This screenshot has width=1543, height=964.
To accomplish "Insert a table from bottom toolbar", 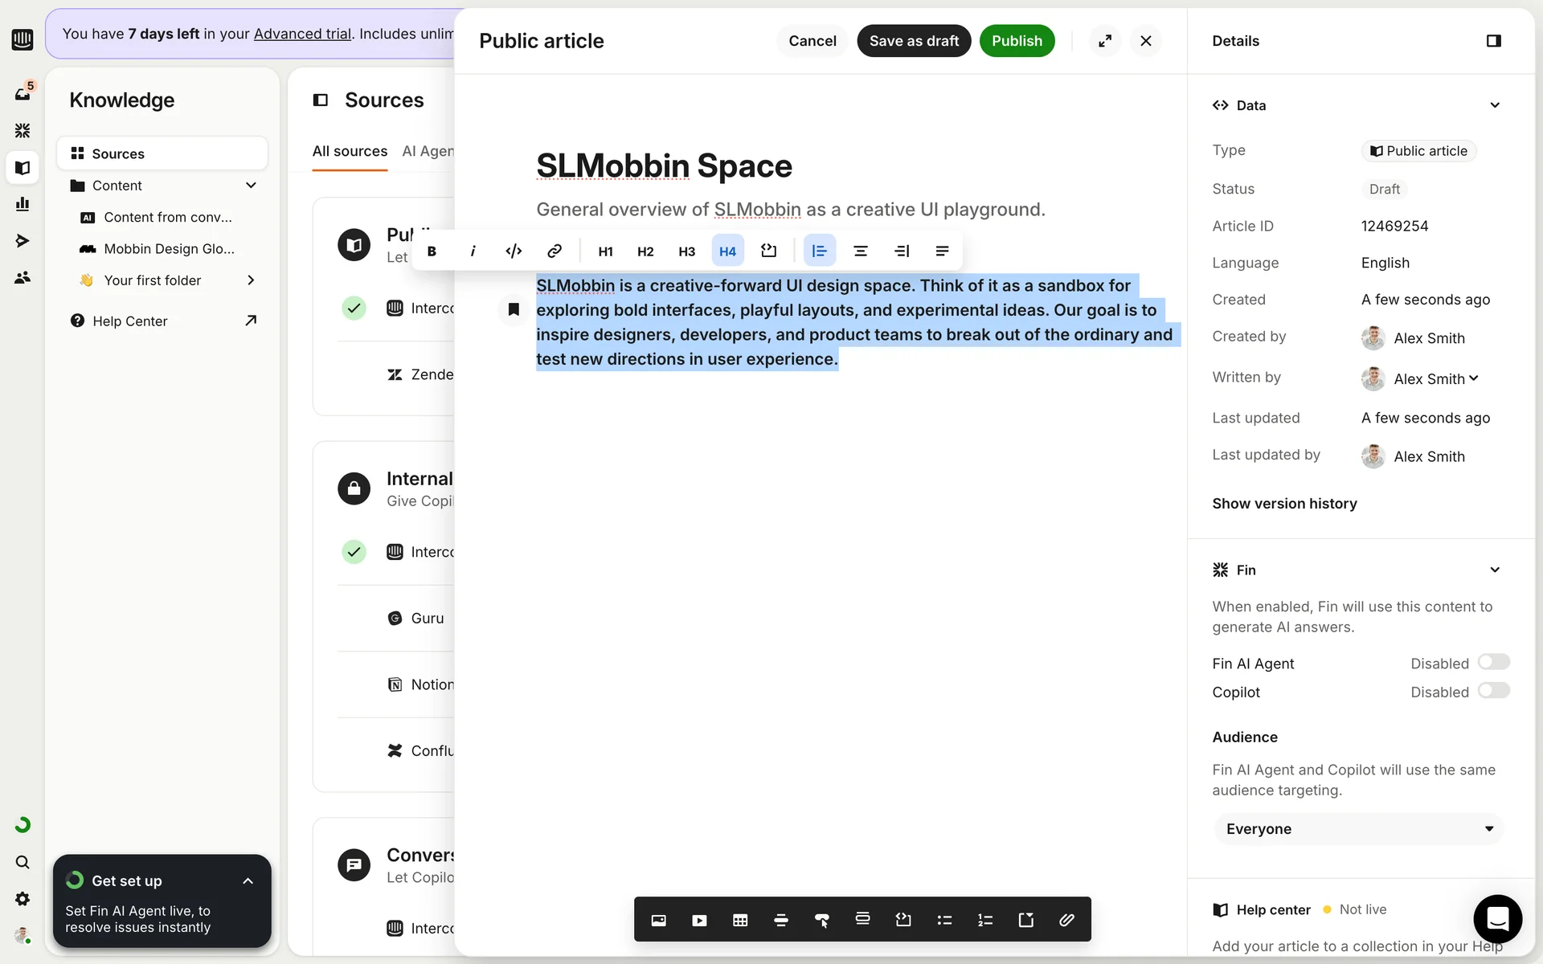I will coord(740,920).
